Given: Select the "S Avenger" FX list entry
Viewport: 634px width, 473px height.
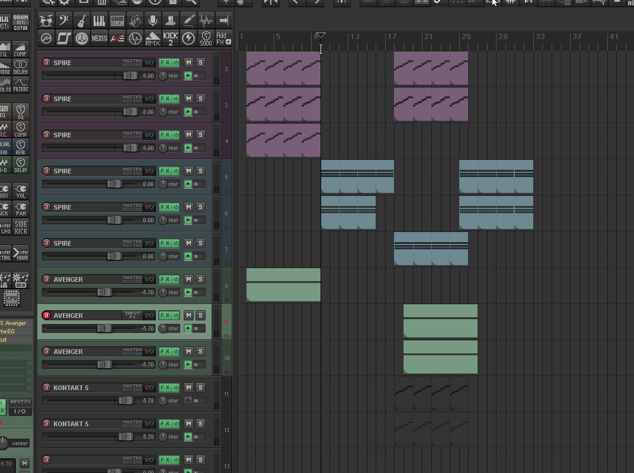Looking at the screenshot, I should 14,323.
